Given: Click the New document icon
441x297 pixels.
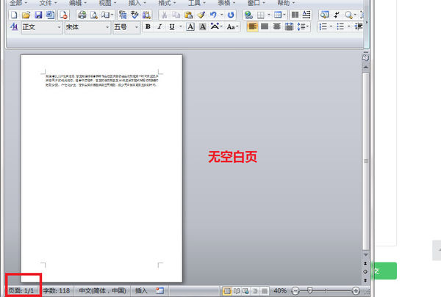Looking at the screenshot, I should 14,15.
